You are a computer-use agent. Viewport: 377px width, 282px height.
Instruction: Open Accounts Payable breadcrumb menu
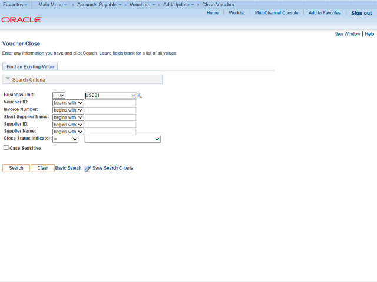(x=99, y=5)
